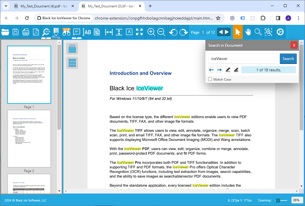Zoom in using the plus magnifier
This screenshot has width=305, height=206.
[x=151, y=32]
